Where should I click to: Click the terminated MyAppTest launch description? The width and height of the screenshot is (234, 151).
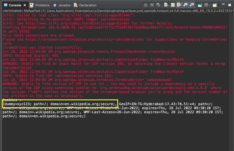(x=118, y=11)
